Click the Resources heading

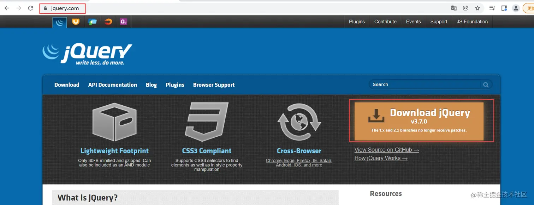(386, 193)
